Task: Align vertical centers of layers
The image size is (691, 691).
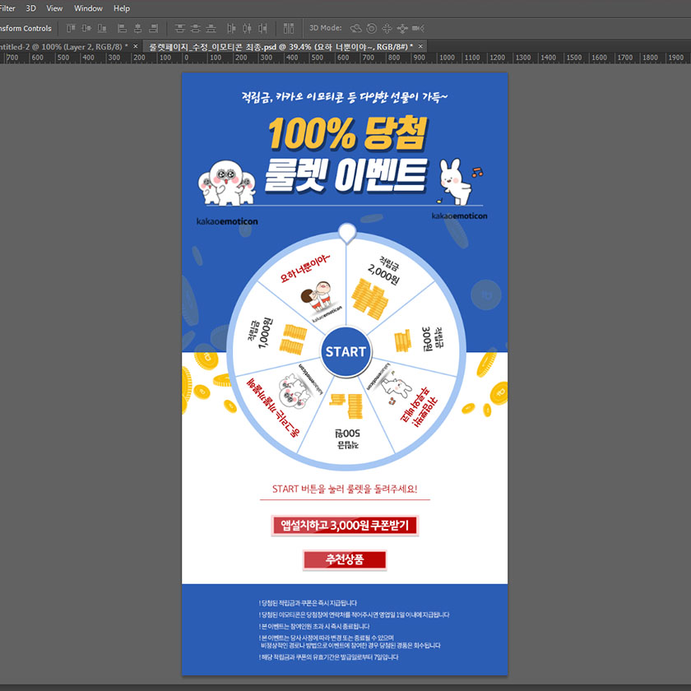Action: tap(86, 28)
